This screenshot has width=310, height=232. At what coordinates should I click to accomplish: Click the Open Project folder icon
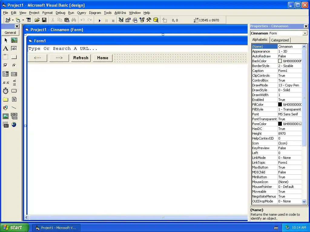[37, 20]
